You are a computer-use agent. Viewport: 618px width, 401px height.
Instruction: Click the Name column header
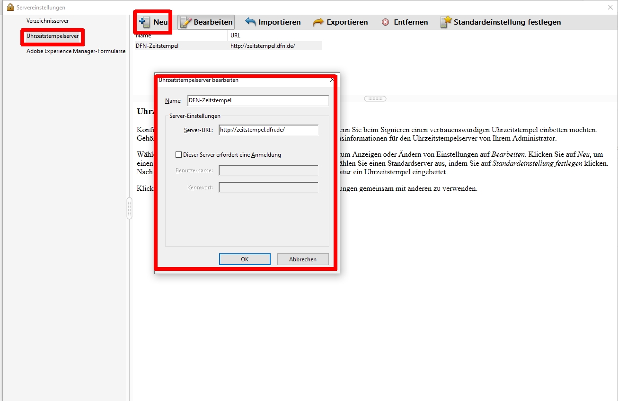coord(142,35)
